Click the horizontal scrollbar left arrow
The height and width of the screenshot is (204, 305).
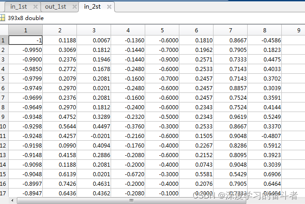tap(12, 200)
